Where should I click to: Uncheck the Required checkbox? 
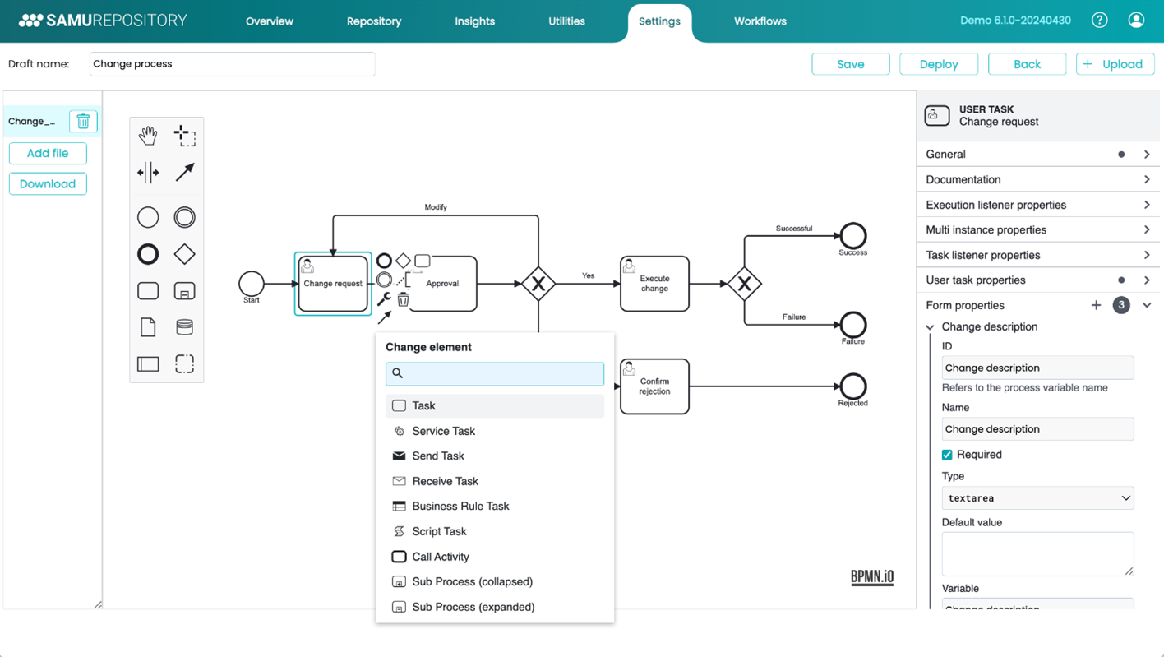tap(947, 455)
